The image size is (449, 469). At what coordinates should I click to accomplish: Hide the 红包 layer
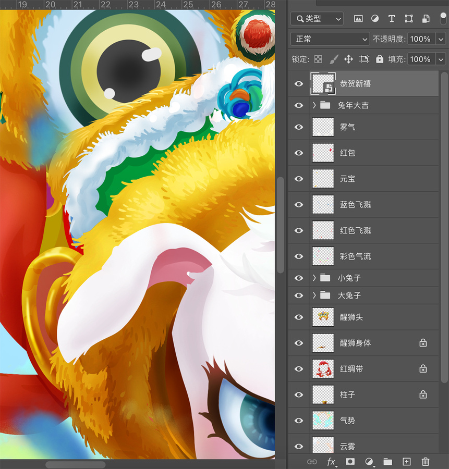click(x=299, y=153)
